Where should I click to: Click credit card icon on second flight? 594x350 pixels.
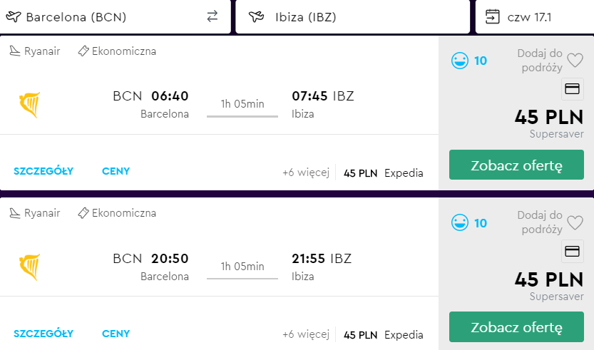(x=572, y=251)
